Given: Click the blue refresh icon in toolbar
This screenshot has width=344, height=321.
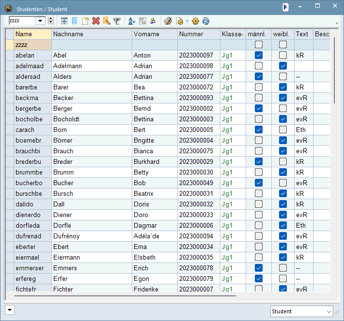Looking at the screenshot, I should 206,21.
